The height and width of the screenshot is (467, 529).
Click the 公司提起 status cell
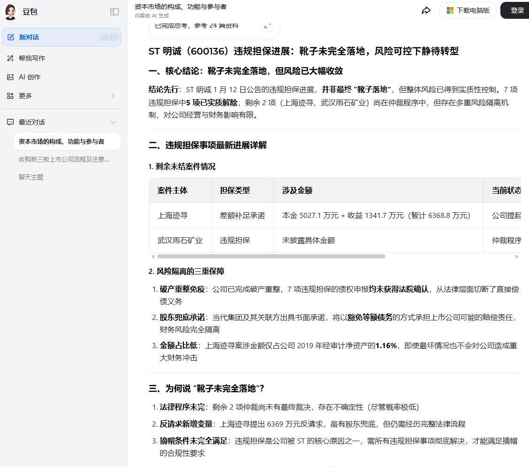coord(502,216)
